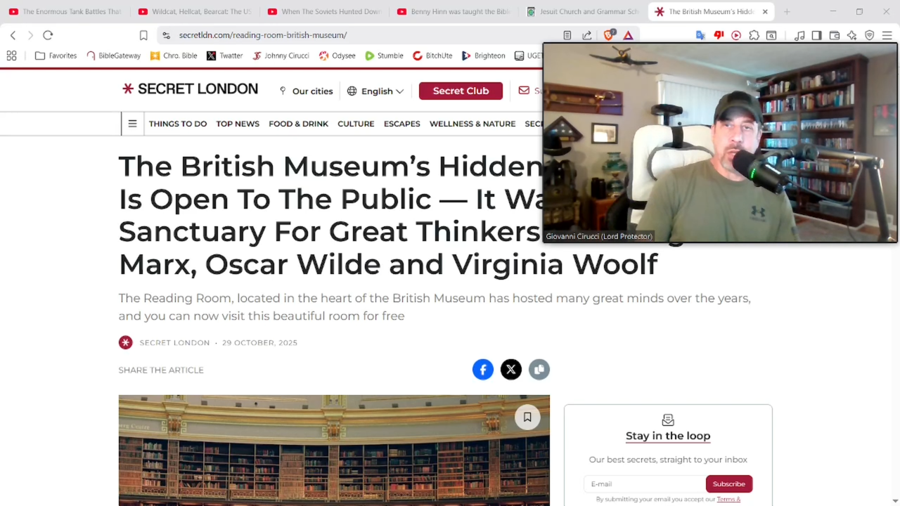Viewport: 900px width, 506px height.
Task: Open the BibleGateway bookmark
Action: 113,56
